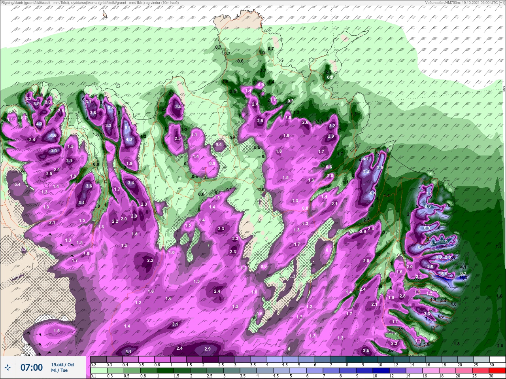
Task: Click the Veðurstofan logo icon beside 07:00
Action: (8, 367)
